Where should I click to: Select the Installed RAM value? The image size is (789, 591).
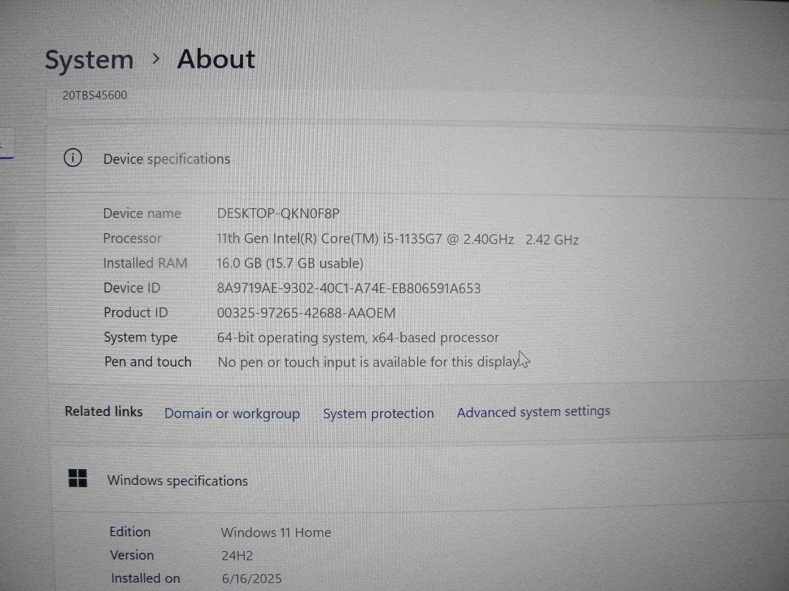(291, 263)
